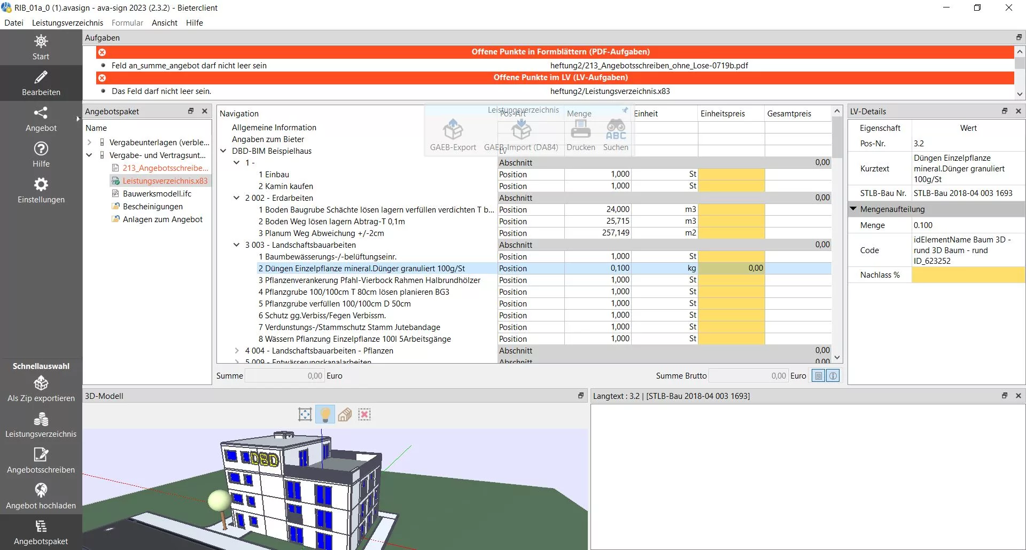The image size is (1026, 550).
Task: Open Angebotspaket quick-select icon
Action: pyautogui.click(x=41, y=532)
